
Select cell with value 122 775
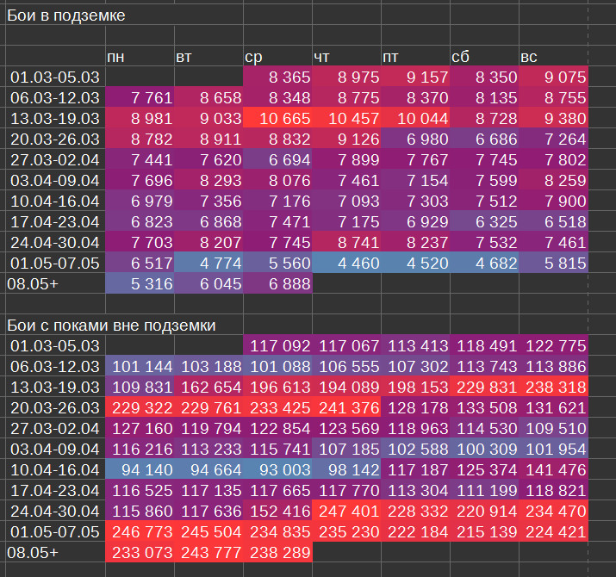pos(553,345)
